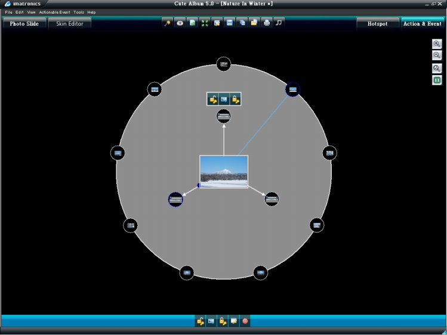Open the Actionable Event menu
The width and height of the screenshot is (447, 335).
(55, 13)
